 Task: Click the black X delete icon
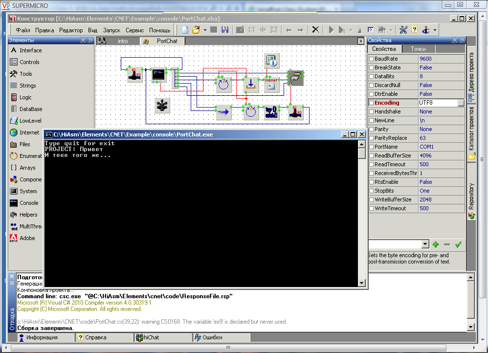pos(315,30)
